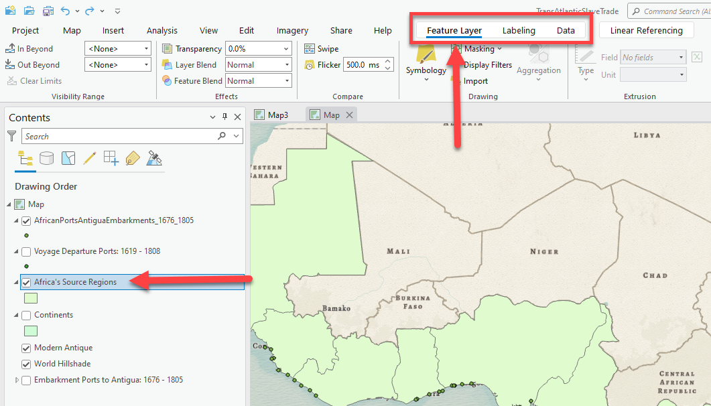The image size is (711, 406).
Task: Open the Transparency percentage dropdown
Action: (286, 49)
